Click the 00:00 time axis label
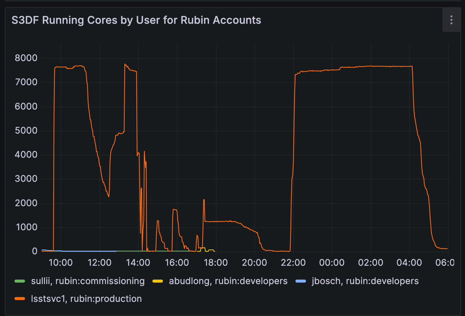Viewport: 465px width, 316px height. pos(332,263)
